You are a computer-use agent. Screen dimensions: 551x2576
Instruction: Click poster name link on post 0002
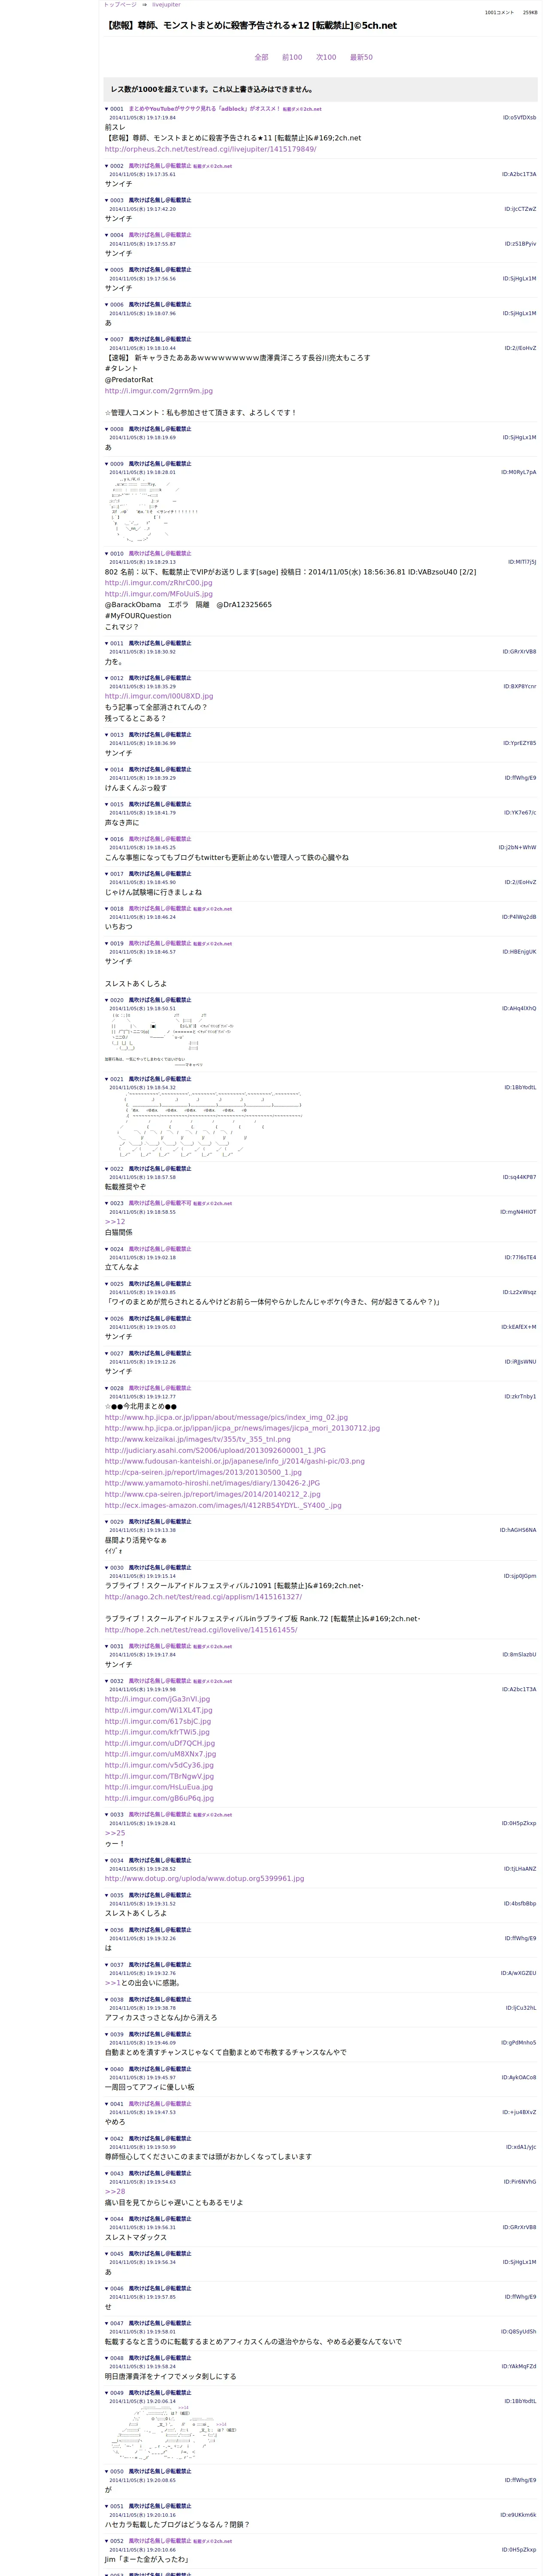click(180, 166)
